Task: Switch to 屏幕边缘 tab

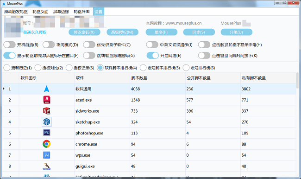Action: tap(61, 12)
